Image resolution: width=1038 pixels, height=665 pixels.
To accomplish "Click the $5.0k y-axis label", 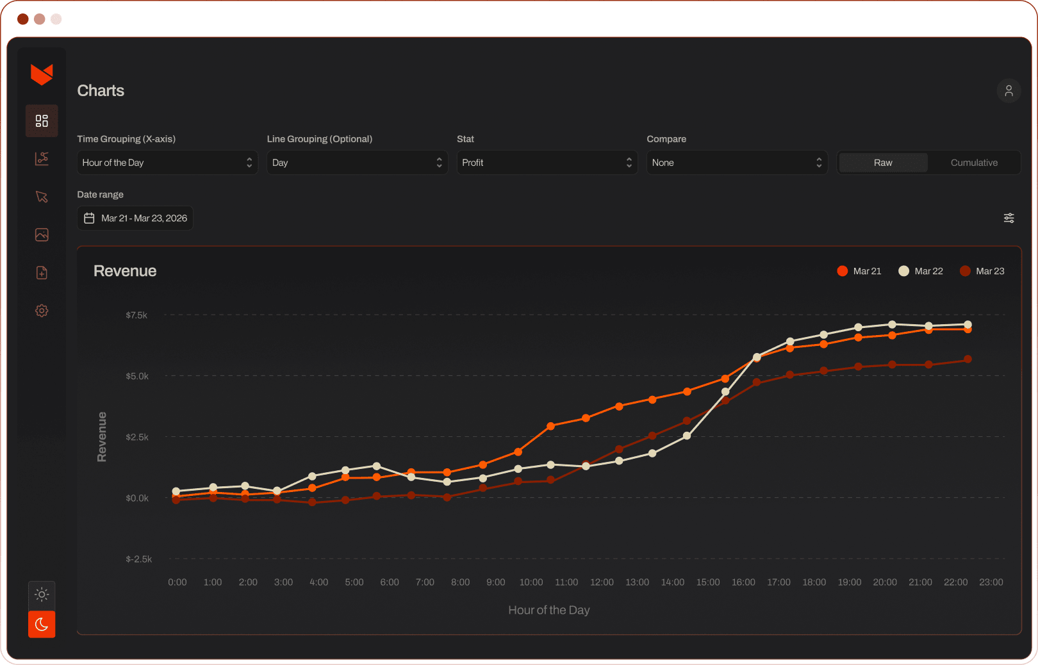I will pos(137,376).
